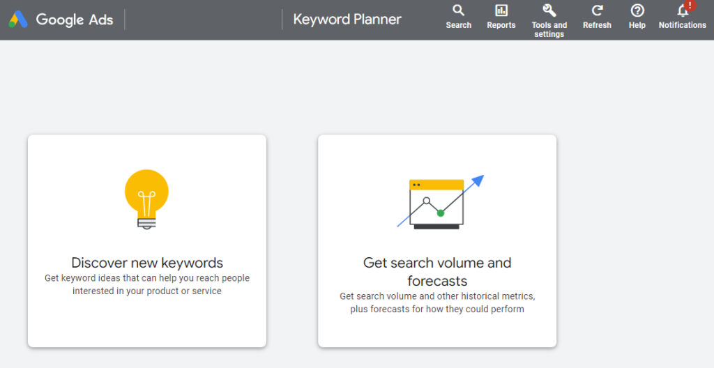The image size is (714, 368).
Task: Open the Help question mark icon
Action: [637, 10]
